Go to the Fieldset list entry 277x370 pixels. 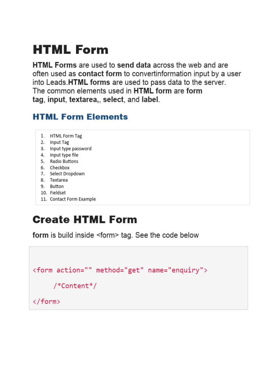(58, 193)
